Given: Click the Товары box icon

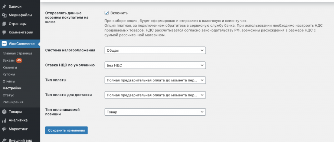Looking at the screenshot, I should coord(4,112).
